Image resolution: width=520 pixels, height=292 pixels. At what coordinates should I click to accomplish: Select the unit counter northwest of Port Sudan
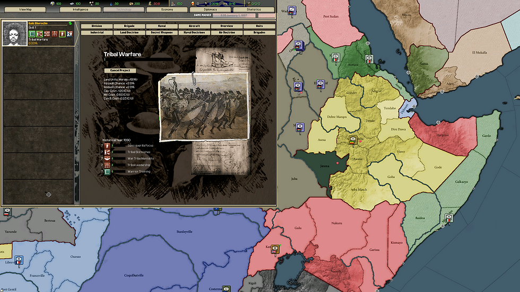(x=292, y=12)
